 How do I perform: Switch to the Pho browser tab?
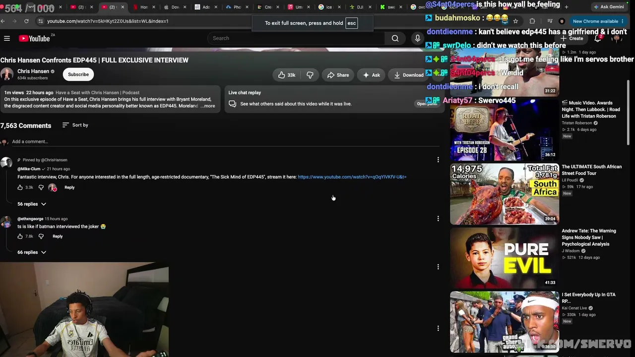point(237,7)
